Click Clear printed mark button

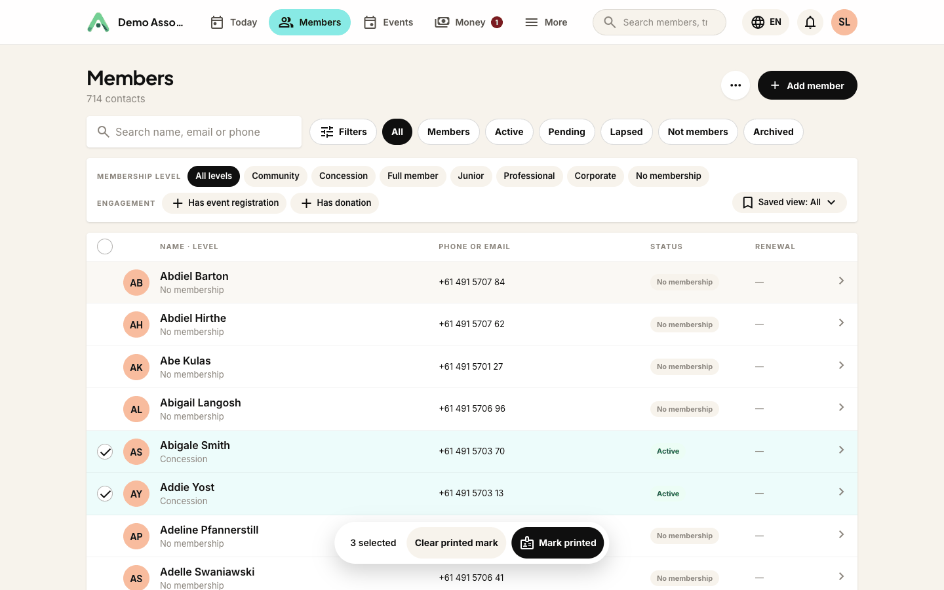[x=456, y=543]
